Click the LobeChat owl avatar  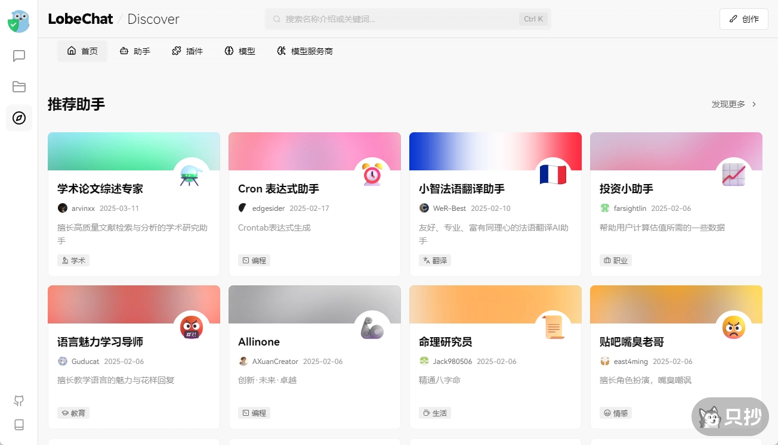18,21
